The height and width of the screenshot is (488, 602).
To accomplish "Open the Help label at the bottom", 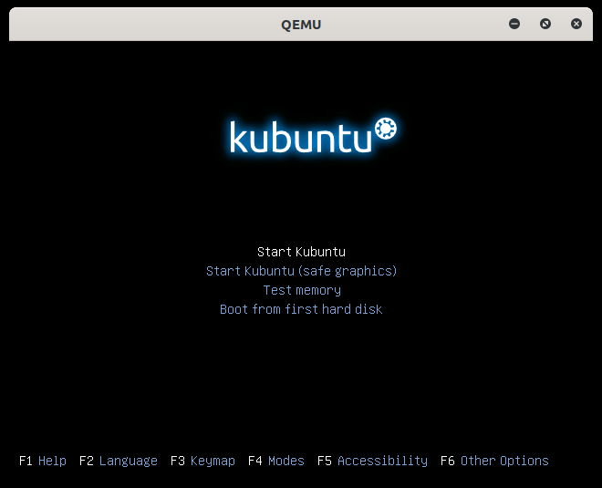I will coord(52,461).
